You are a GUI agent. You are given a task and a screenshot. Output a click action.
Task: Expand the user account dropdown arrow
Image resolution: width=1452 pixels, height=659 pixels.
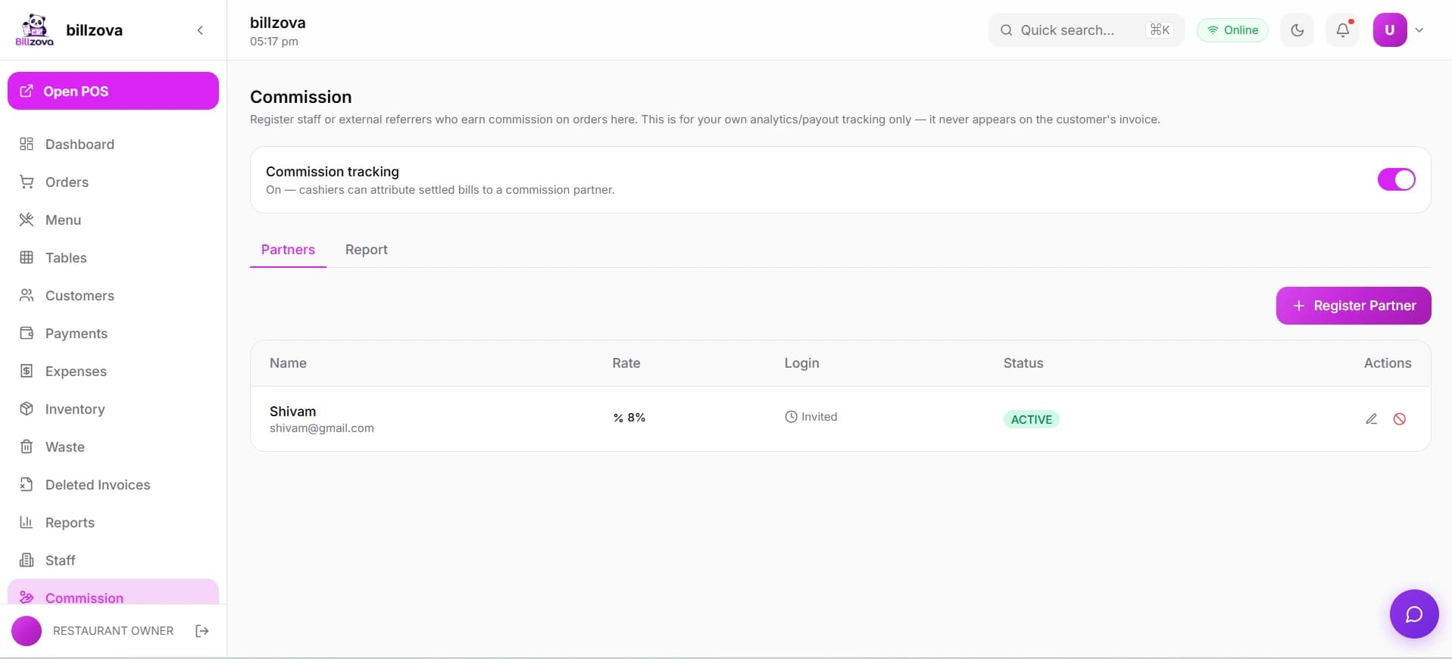[1419, 30]
